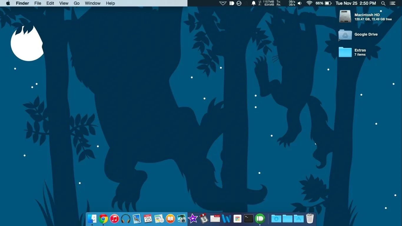Image resolution: width=402 pixels, height=226 pixels.
Task: Open Finder from the Dock
Action: pos(92,219)
